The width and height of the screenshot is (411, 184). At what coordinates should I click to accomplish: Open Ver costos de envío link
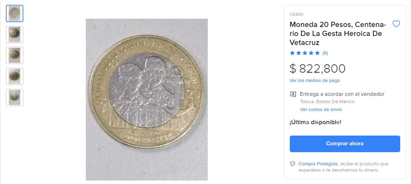point(321,109)
